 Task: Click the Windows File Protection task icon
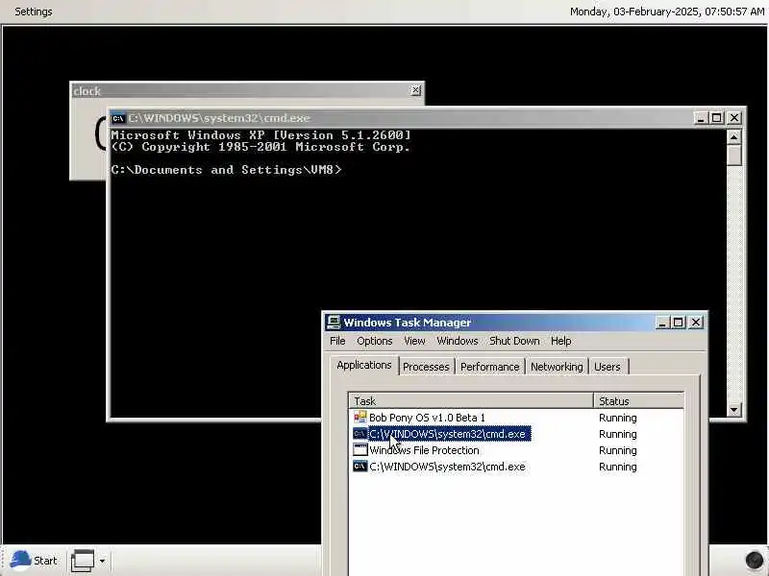[360, 450]
